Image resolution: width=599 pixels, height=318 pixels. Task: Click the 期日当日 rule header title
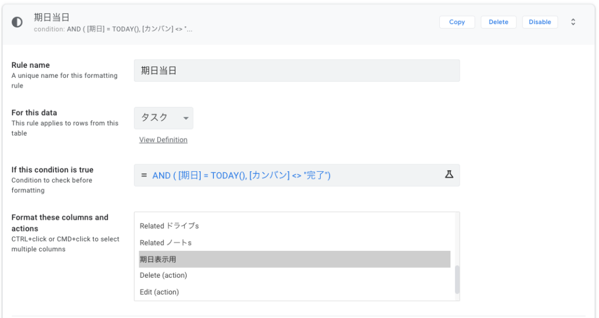click(52, 18)
